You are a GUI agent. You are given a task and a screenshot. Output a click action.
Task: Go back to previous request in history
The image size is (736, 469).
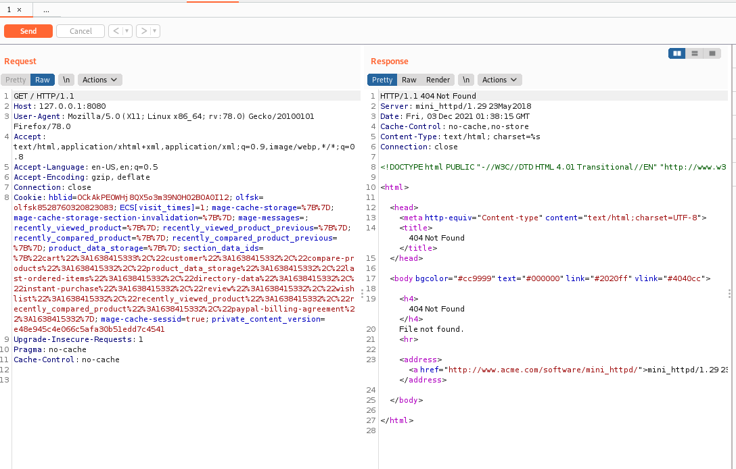pos(116,31)
